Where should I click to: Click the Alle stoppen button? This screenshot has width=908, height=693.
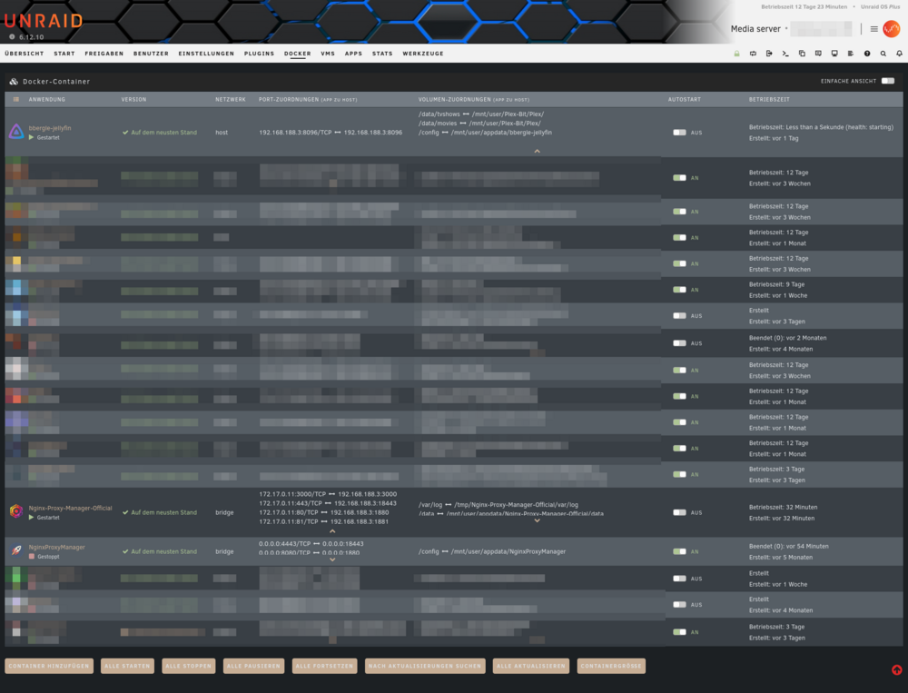[x=189, y=666]
